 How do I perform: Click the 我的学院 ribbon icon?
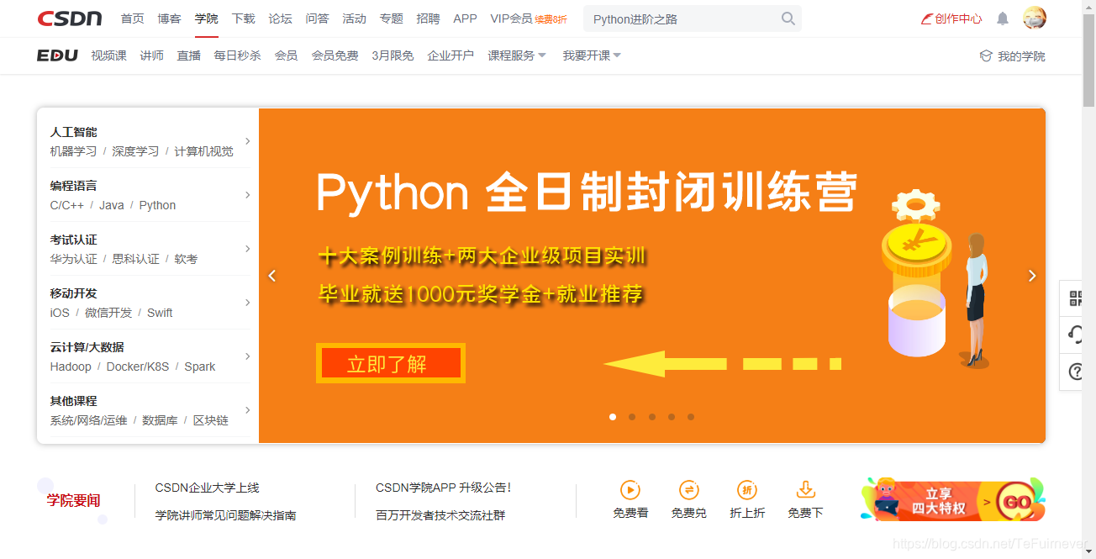click(984, 55)
